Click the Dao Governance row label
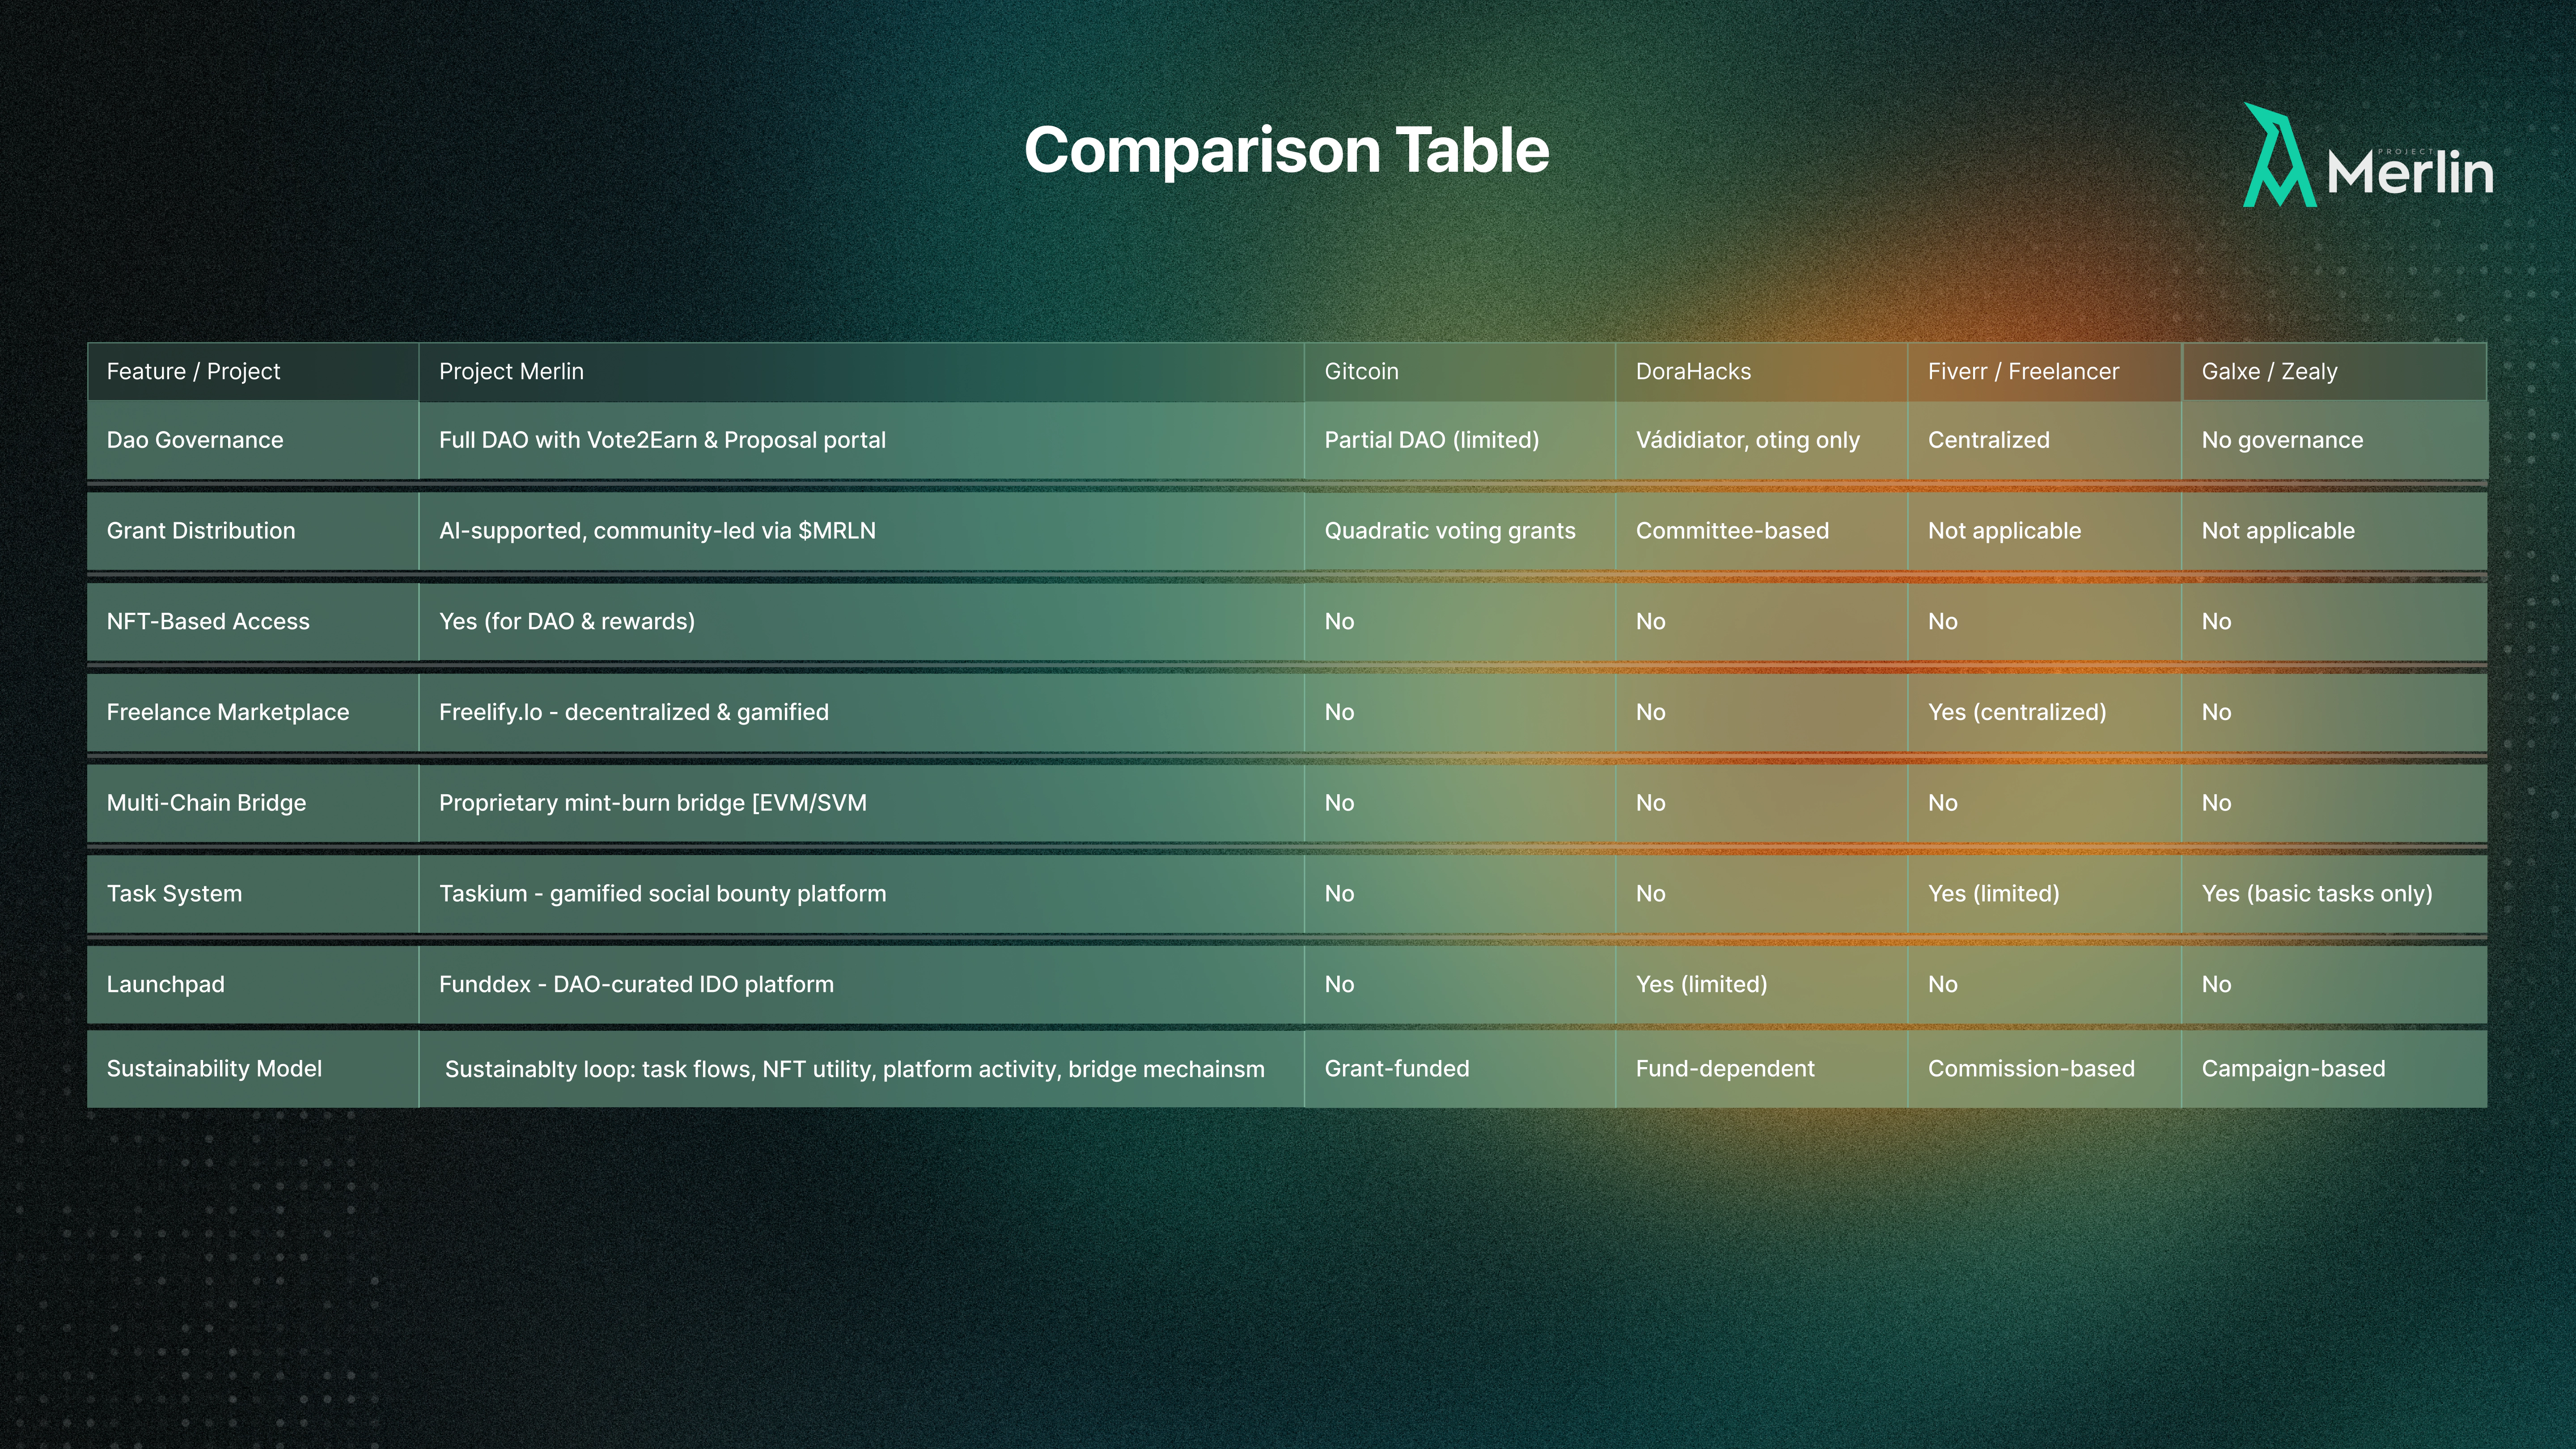This screenshot has width=2576, height=1449. coord(195,440)
